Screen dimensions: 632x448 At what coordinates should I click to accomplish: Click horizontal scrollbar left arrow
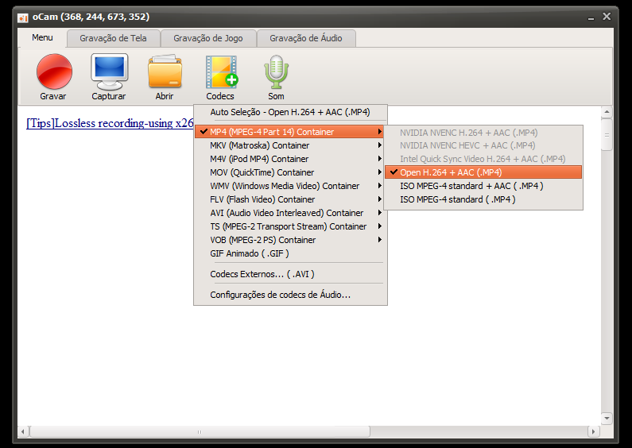[23, 431]
